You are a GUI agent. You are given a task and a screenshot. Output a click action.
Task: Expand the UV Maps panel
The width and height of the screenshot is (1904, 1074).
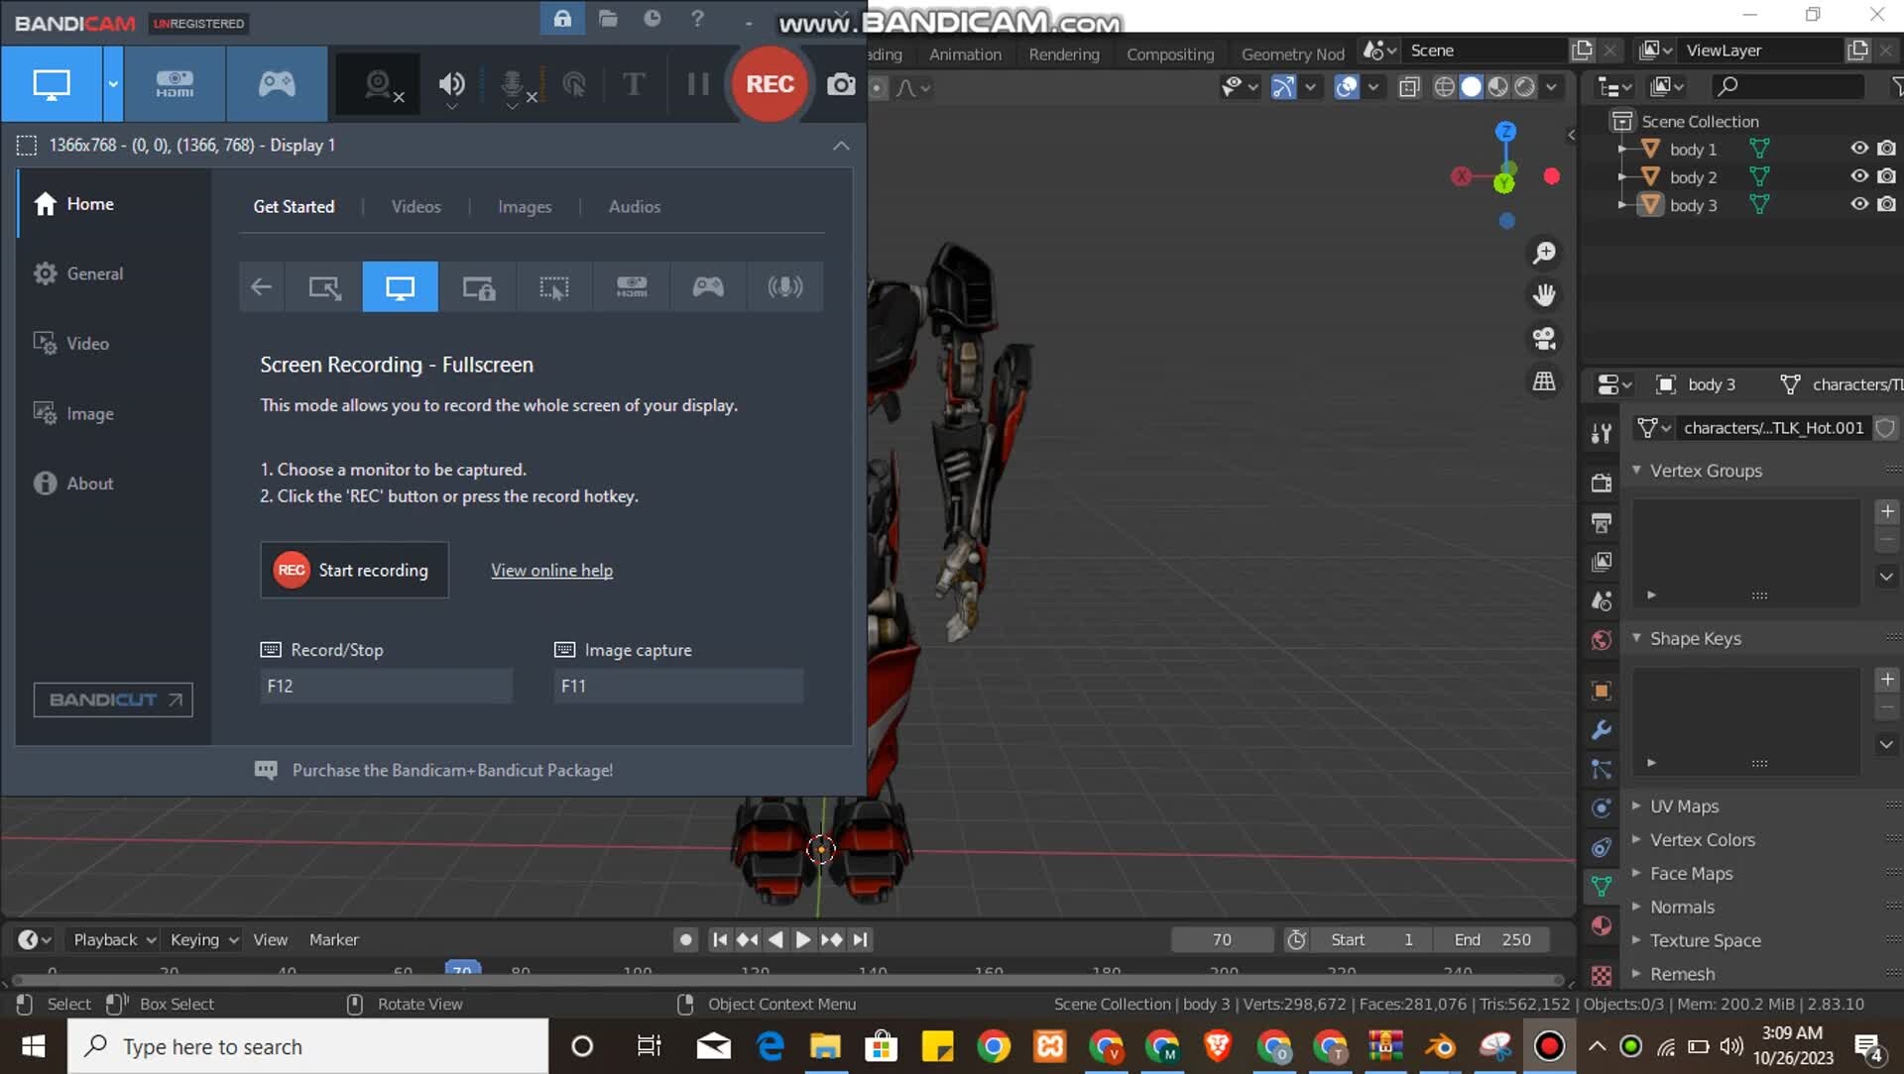1684,806
